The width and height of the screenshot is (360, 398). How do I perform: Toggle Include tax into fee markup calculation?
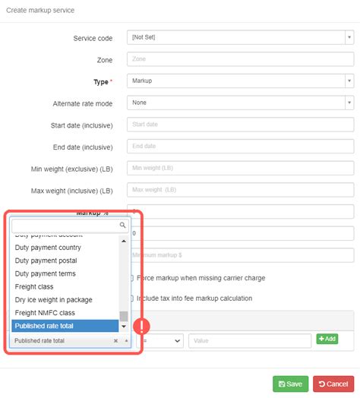coord(132,298)
